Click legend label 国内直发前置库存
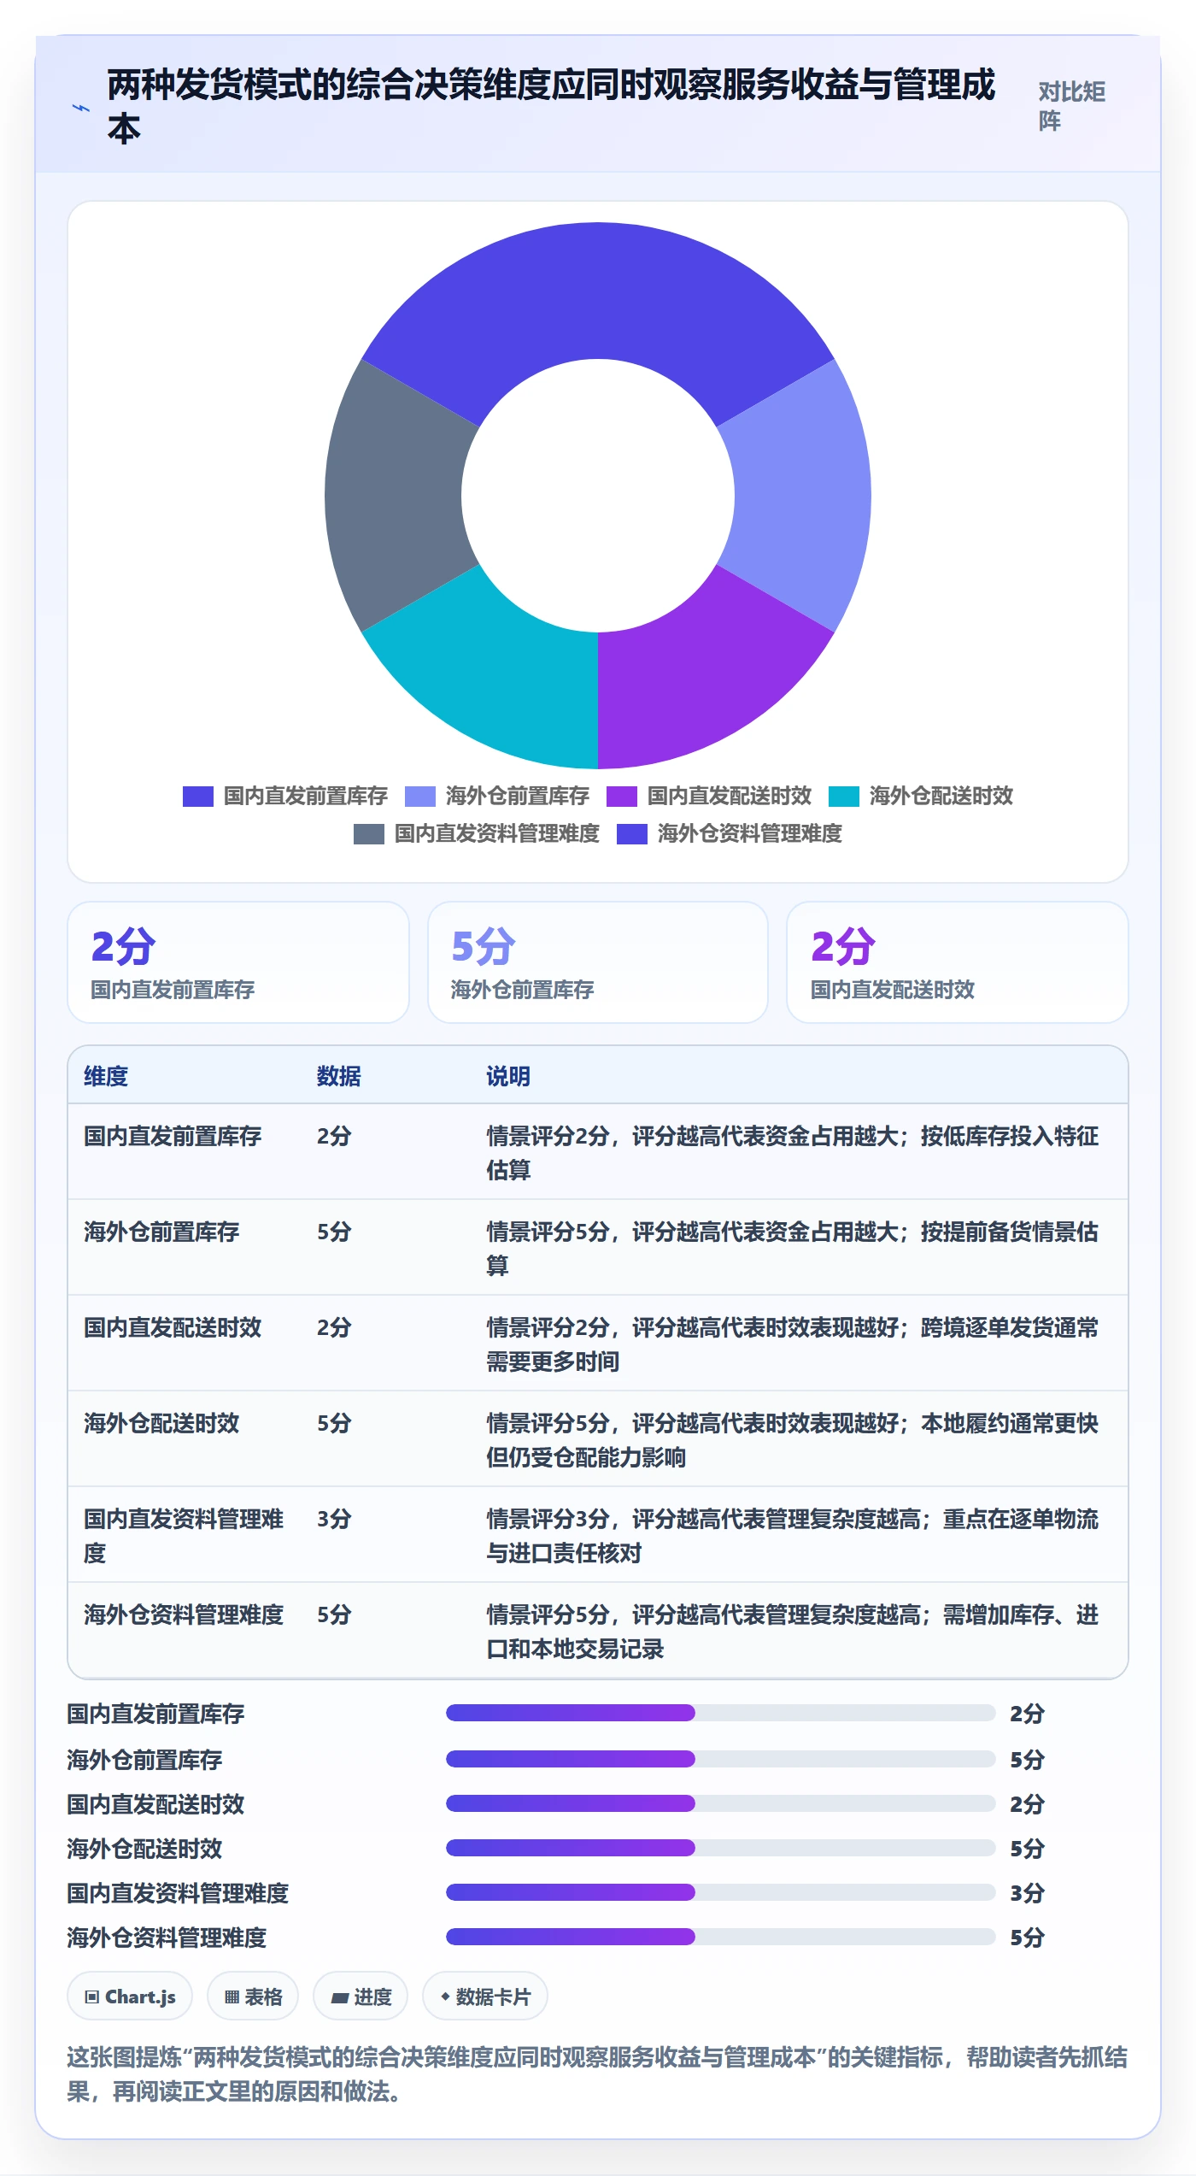1196x2176 pixels. coord(306,796)
